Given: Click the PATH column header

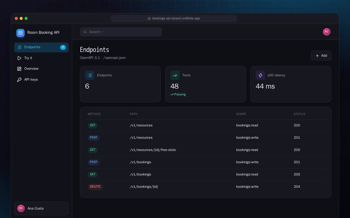Looking at the screenshot, I should click(133, 114).
